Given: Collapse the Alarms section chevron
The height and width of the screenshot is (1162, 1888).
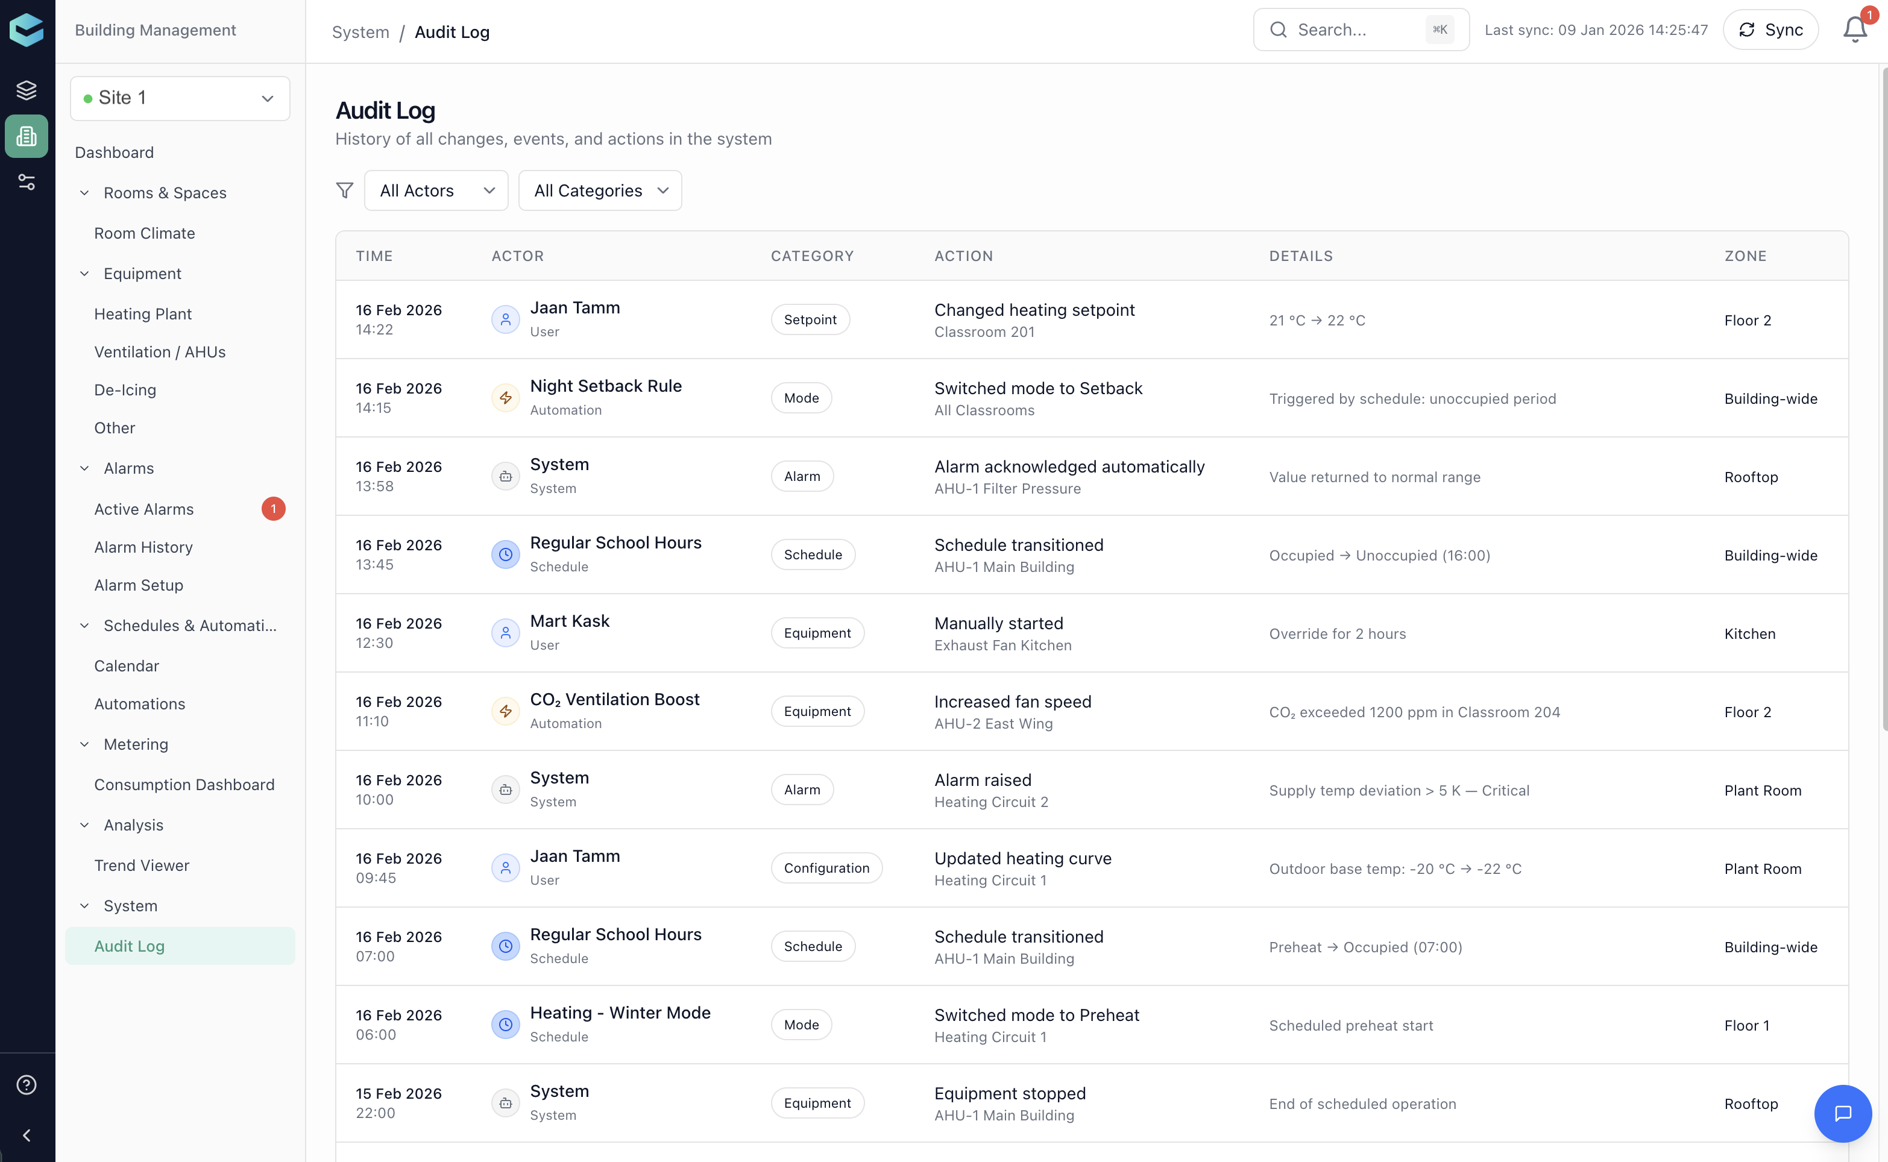Looking at the screenshot, I should 84,468.
